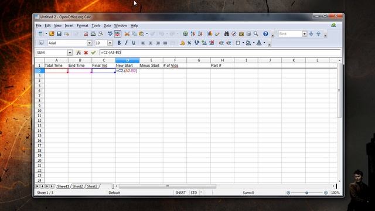Open OpenOffice Help icon

(265, 34)
